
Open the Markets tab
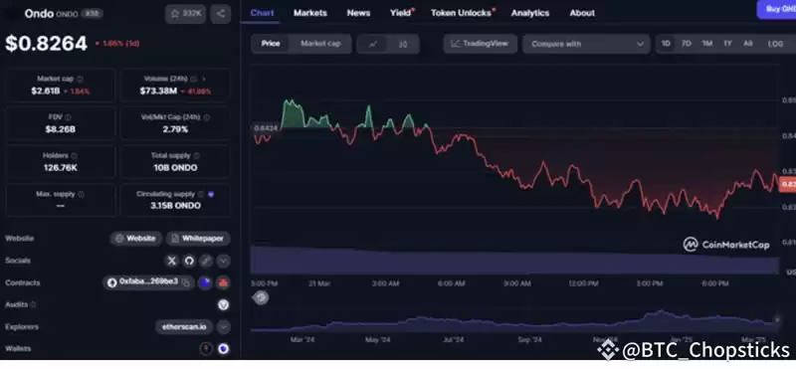pyautogui.click(x=310, y=13)
